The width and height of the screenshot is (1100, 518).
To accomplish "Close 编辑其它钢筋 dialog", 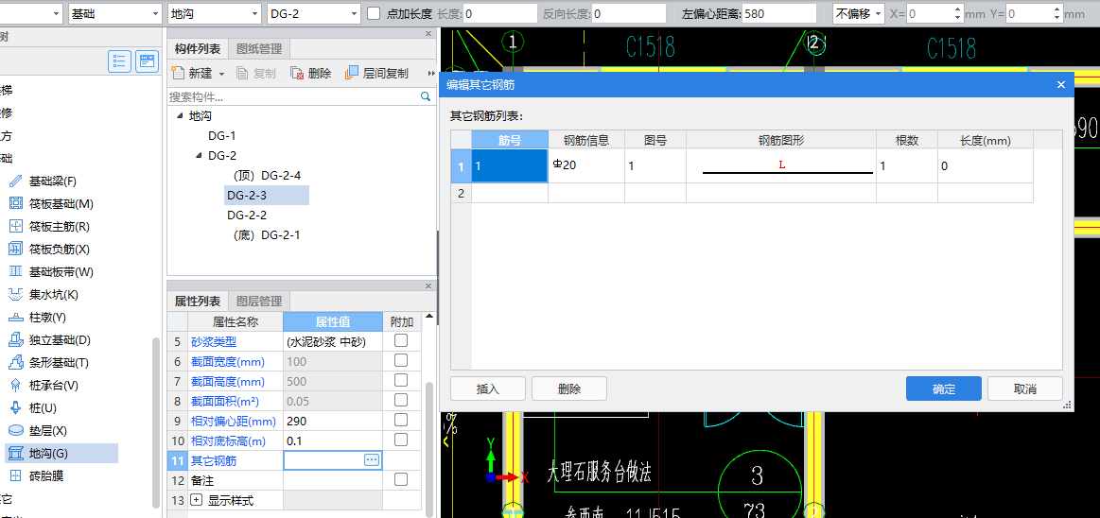I will [x=1060, y=85].
